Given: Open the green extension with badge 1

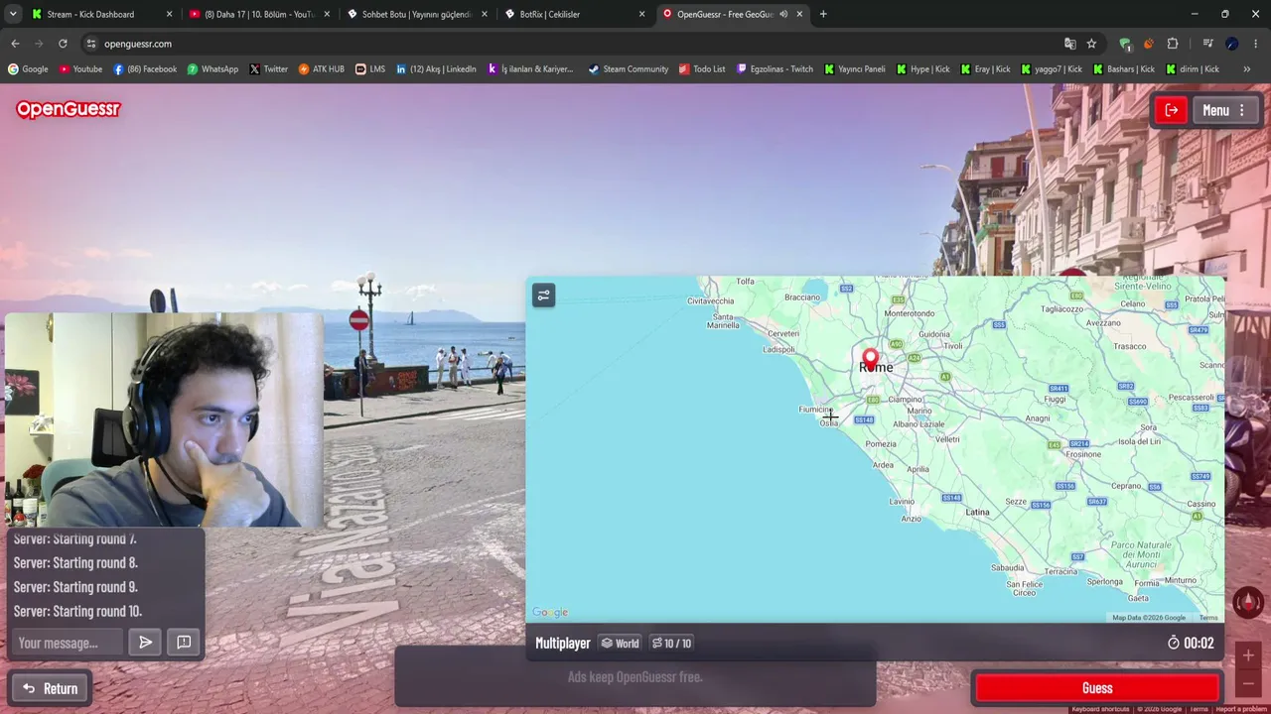Looking at the screenshot, I should [1125, 44].
